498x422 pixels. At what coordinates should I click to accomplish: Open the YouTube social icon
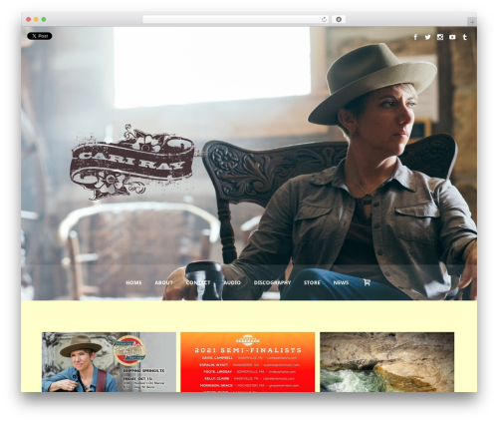[x=452, y=37]
